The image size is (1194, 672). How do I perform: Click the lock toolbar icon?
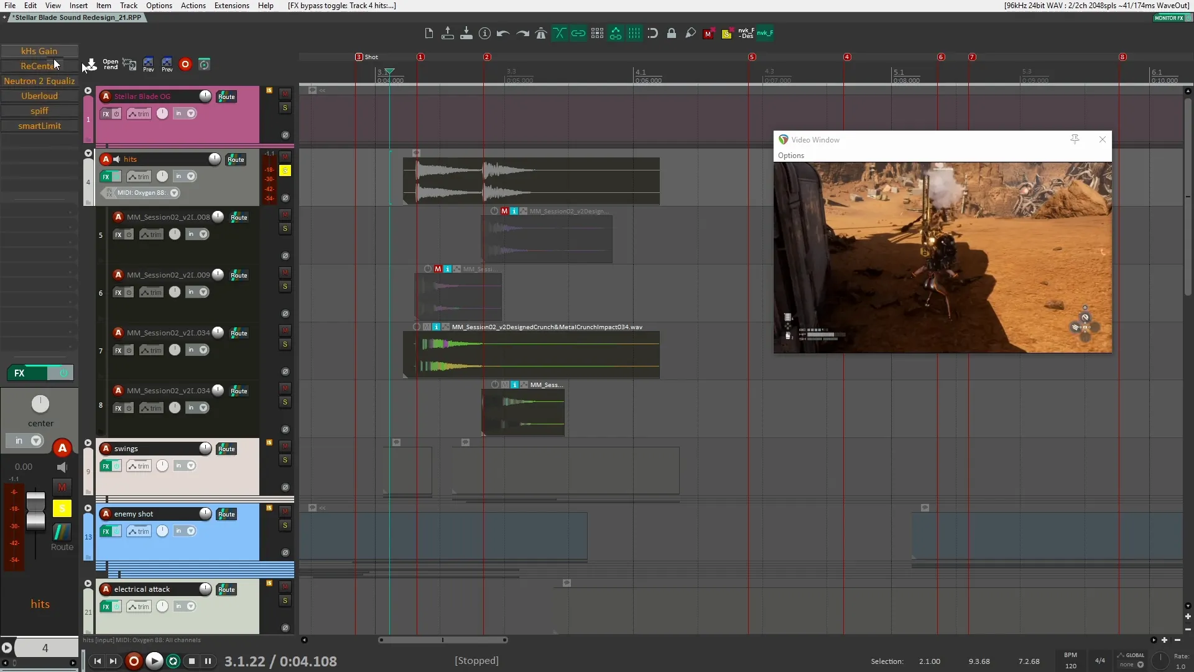point(672,33)
